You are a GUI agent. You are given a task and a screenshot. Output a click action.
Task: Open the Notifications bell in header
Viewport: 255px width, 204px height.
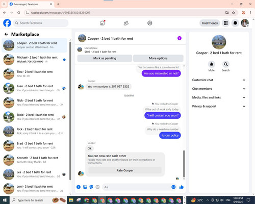point(235,23)
